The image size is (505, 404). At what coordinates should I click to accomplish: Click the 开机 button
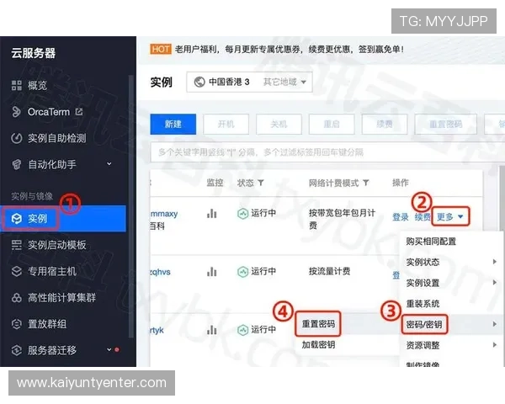click(x=226, y=124)
